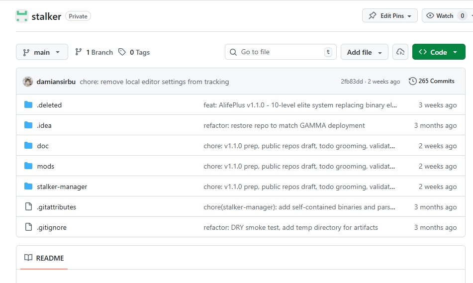Click the .gitattributes file icon
Screen dimensions: 473x283
[x=28, y=206]
